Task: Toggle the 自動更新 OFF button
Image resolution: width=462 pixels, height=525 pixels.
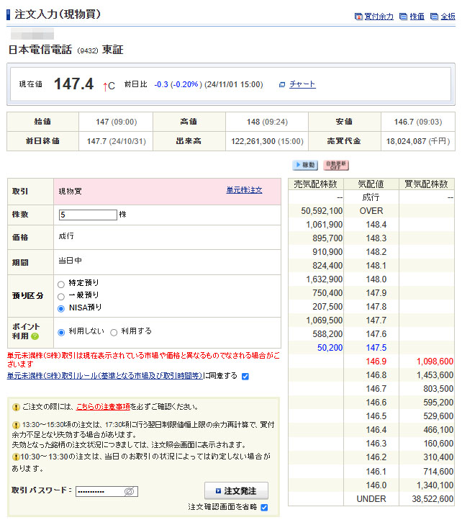Action: point(336,166)
